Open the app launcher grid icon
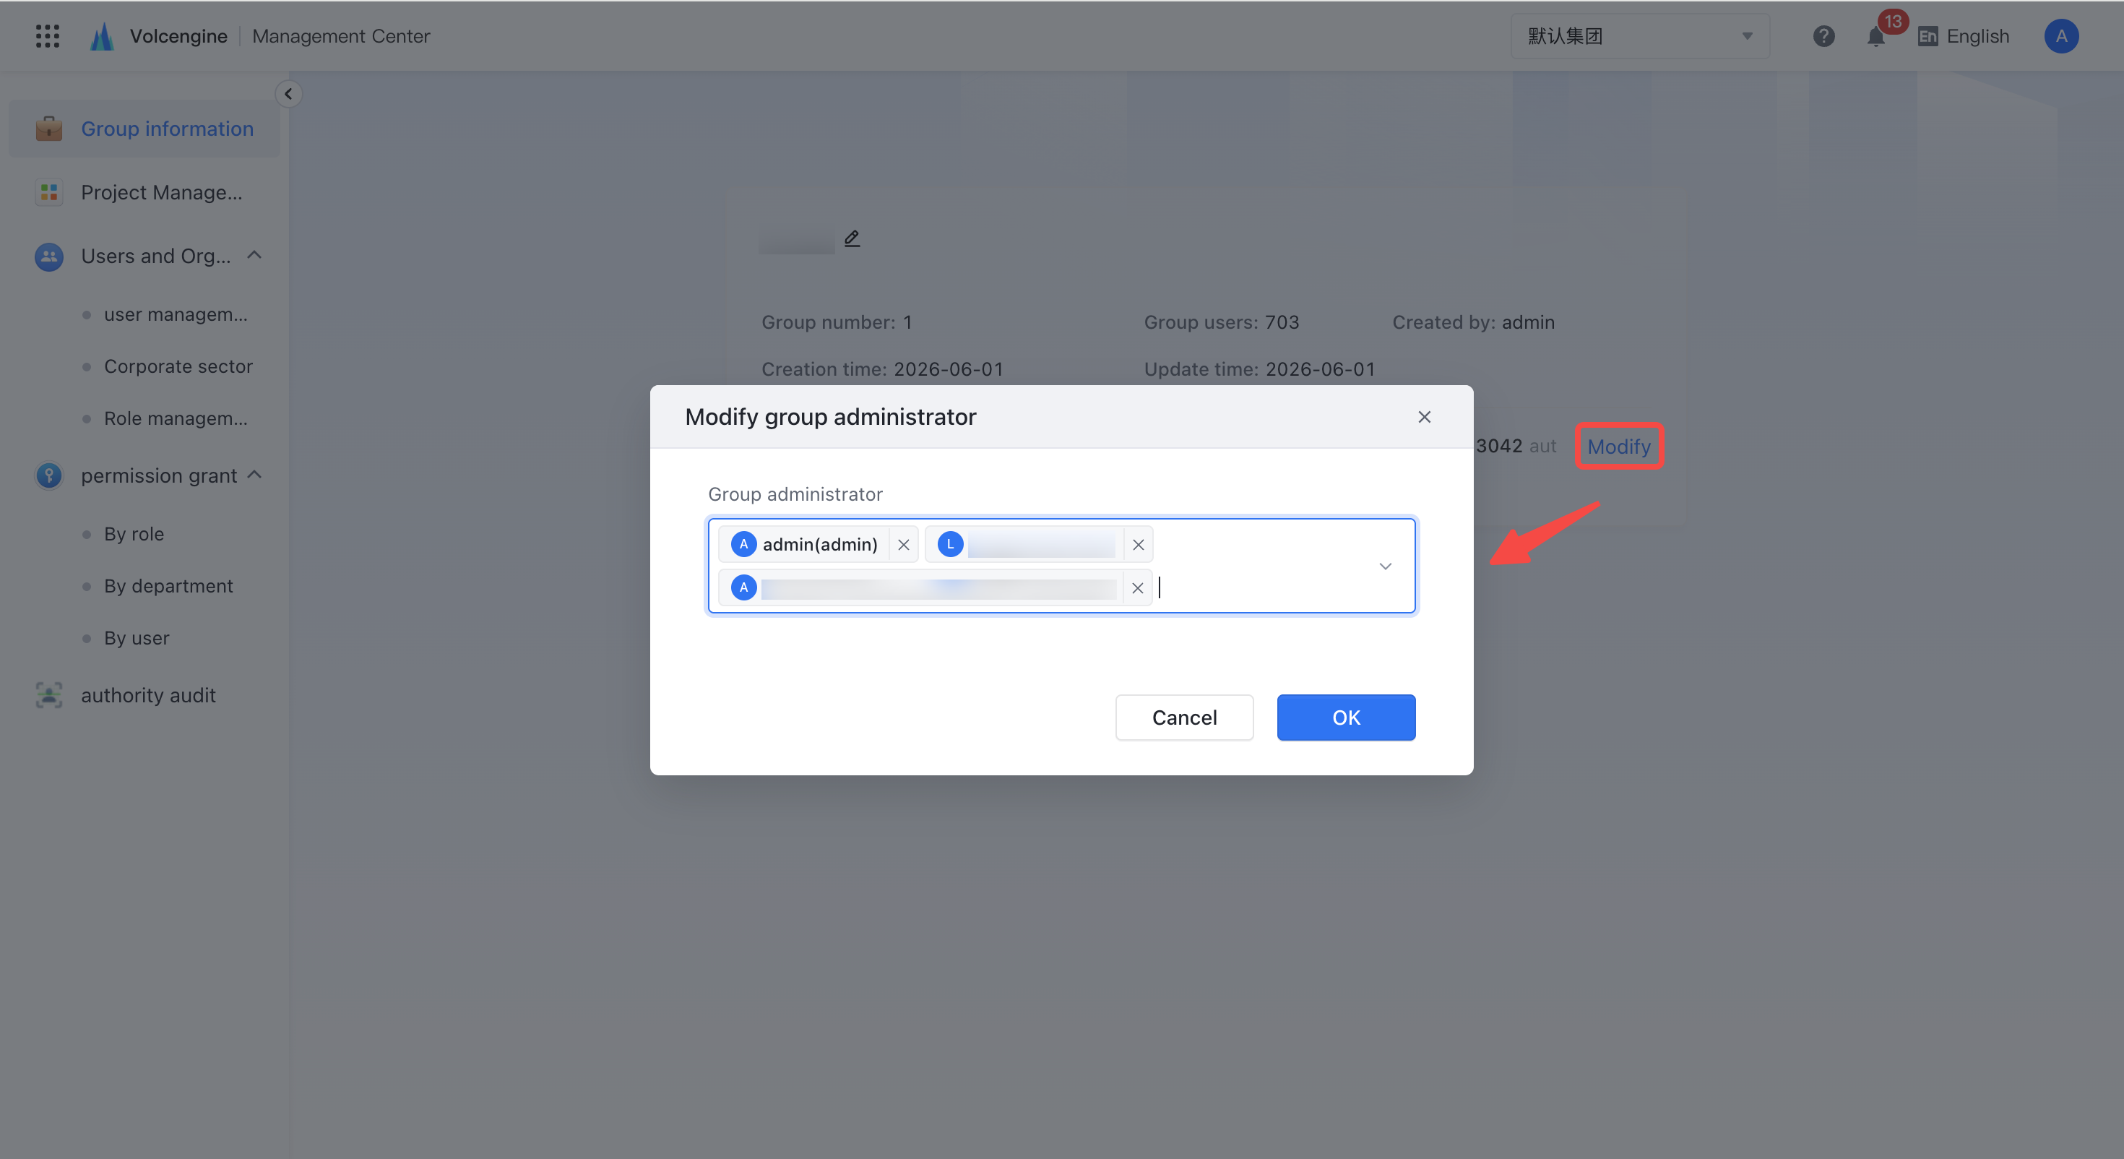This screenshot has width=2124, height=1159. click(x=48, y=35)
